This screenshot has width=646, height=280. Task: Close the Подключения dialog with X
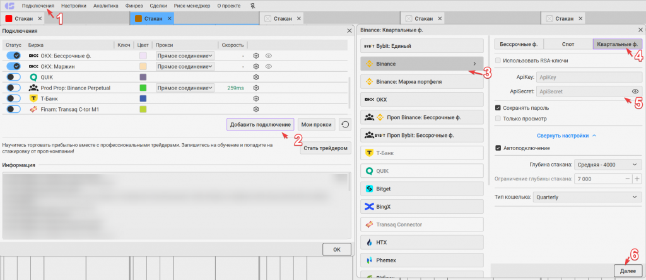tap(349, 31)
